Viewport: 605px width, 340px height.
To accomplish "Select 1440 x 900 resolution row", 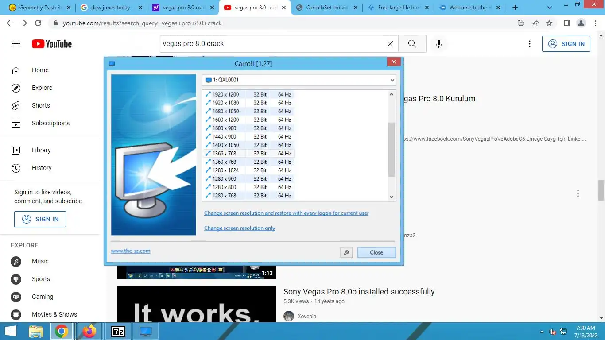I will coord(248,136).
